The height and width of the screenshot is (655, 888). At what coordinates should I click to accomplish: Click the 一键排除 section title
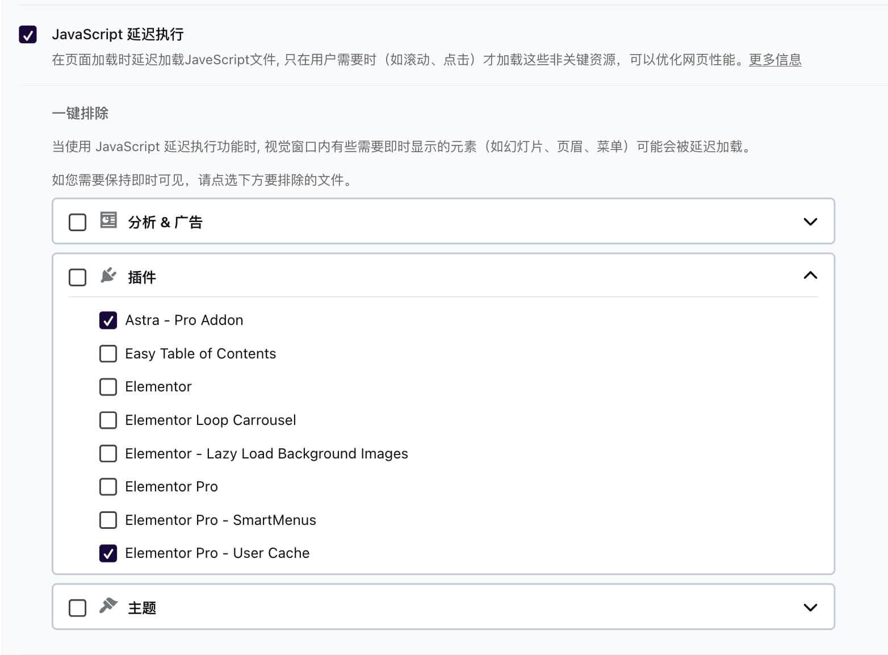80,113
